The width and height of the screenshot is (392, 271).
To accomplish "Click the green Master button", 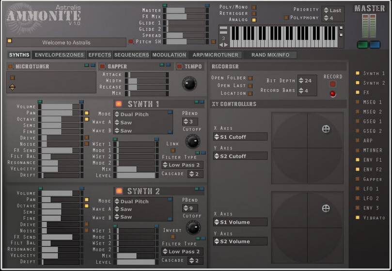I will point(362,45).
